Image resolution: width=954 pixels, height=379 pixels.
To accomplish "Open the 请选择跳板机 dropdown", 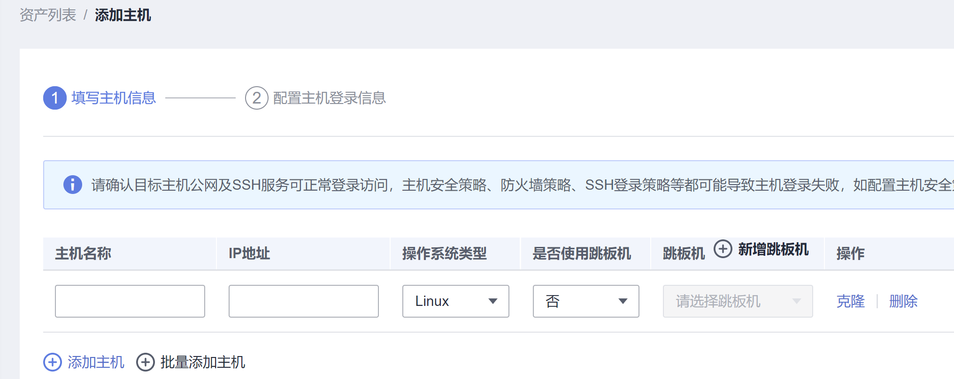I will pos(737,301).
